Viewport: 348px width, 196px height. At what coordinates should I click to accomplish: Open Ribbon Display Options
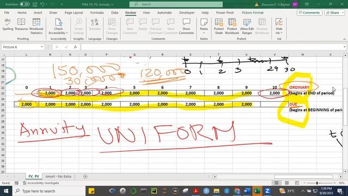click(x=307, y=4)
